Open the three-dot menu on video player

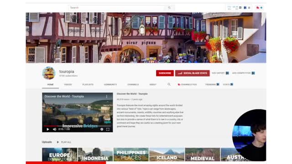[x=106, y=97]
